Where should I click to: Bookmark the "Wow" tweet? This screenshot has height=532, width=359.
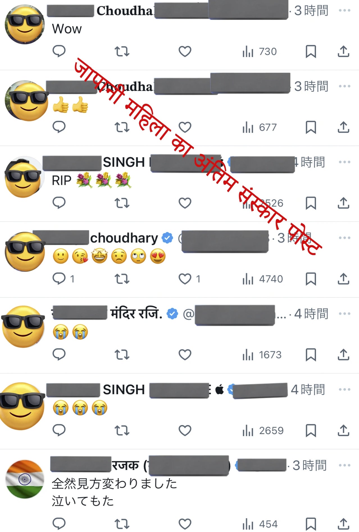[x=311, y=51]
